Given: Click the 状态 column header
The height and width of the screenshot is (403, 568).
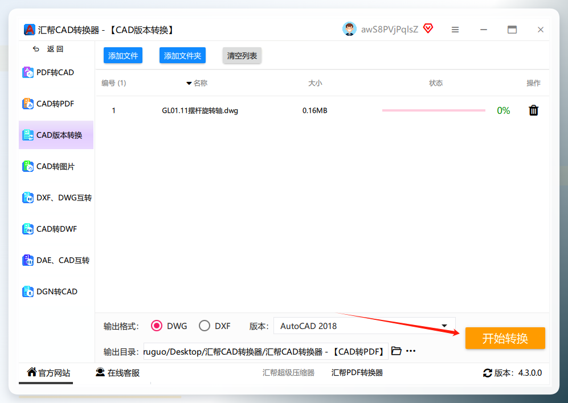Looking at the screenshot, I should [x=436, y=83].
